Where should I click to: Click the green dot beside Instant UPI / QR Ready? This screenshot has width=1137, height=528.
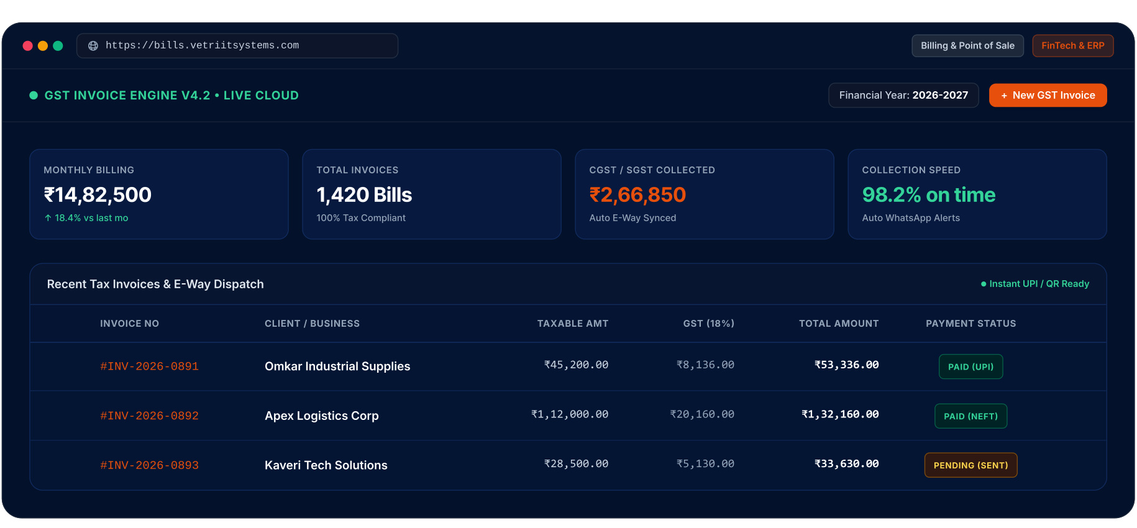[x=984, y=284]
